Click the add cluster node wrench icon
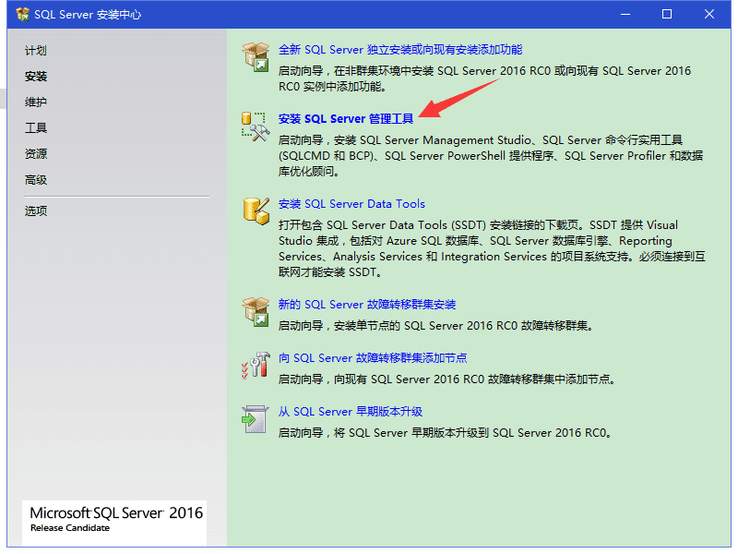 (x=256, y=365)
